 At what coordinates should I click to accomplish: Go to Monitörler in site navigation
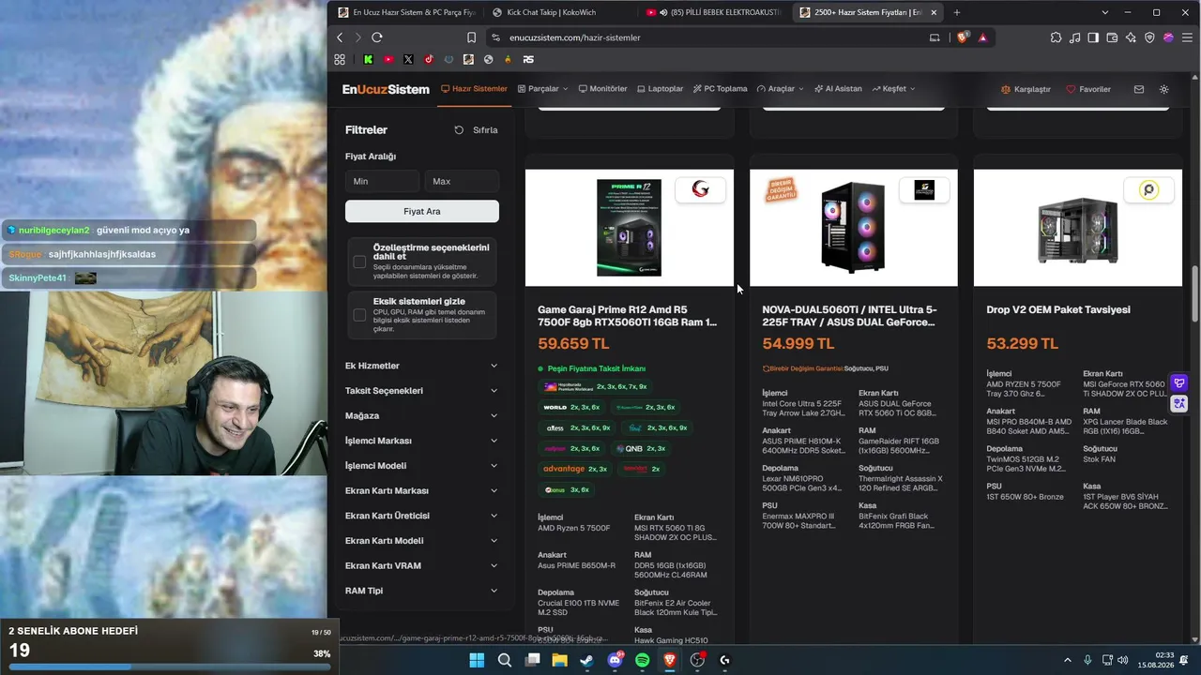click(602, 89)
